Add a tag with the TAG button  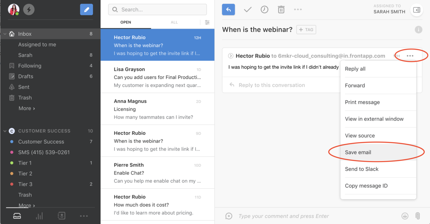click(306, 30)
